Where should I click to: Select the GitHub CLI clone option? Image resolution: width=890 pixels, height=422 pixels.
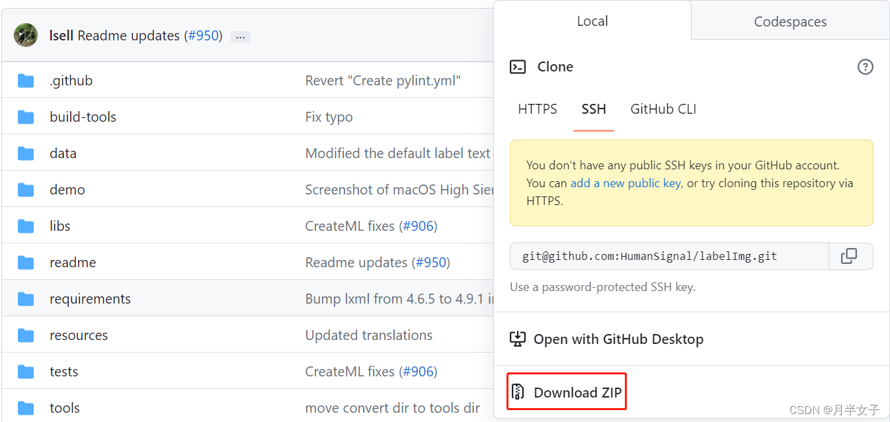point(663,109)
